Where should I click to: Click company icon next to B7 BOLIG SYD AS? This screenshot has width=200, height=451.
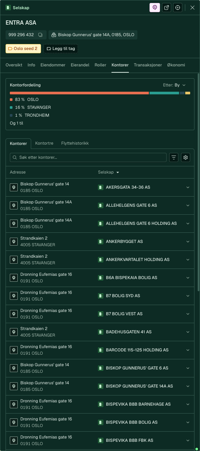(101, 296)
